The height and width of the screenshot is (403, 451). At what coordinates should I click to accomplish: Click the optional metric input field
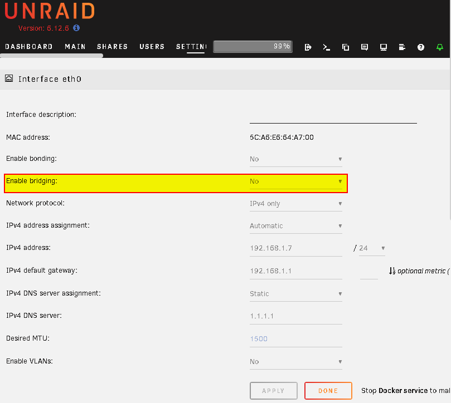(x=368, y=272)
